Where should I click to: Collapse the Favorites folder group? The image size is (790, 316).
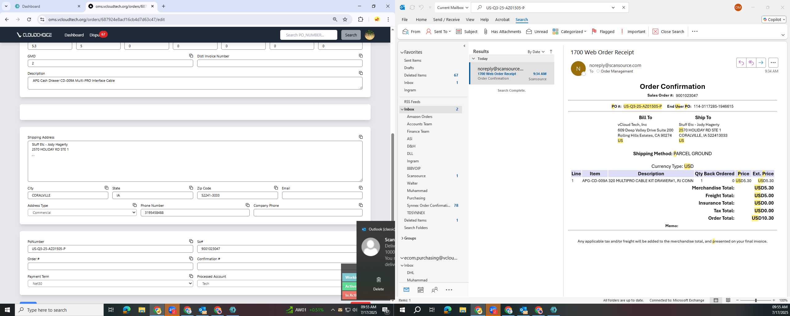(402, 52)
